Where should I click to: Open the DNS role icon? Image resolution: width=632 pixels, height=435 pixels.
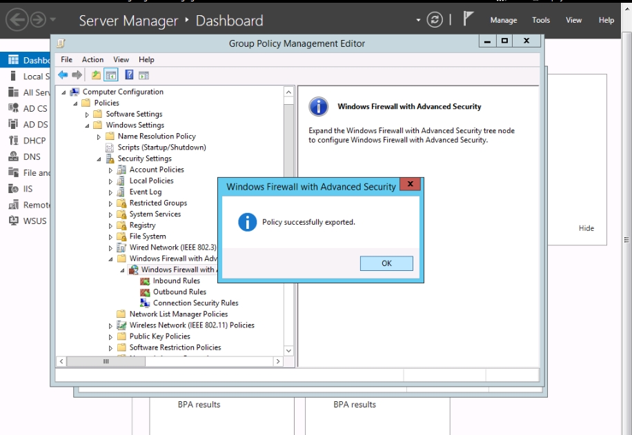tap(13, 156)
